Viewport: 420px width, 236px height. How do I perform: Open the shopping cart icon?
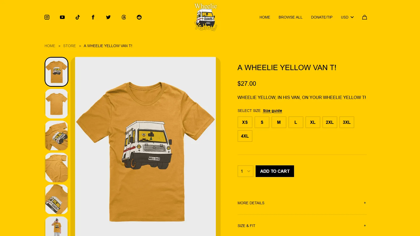point(365,17)
